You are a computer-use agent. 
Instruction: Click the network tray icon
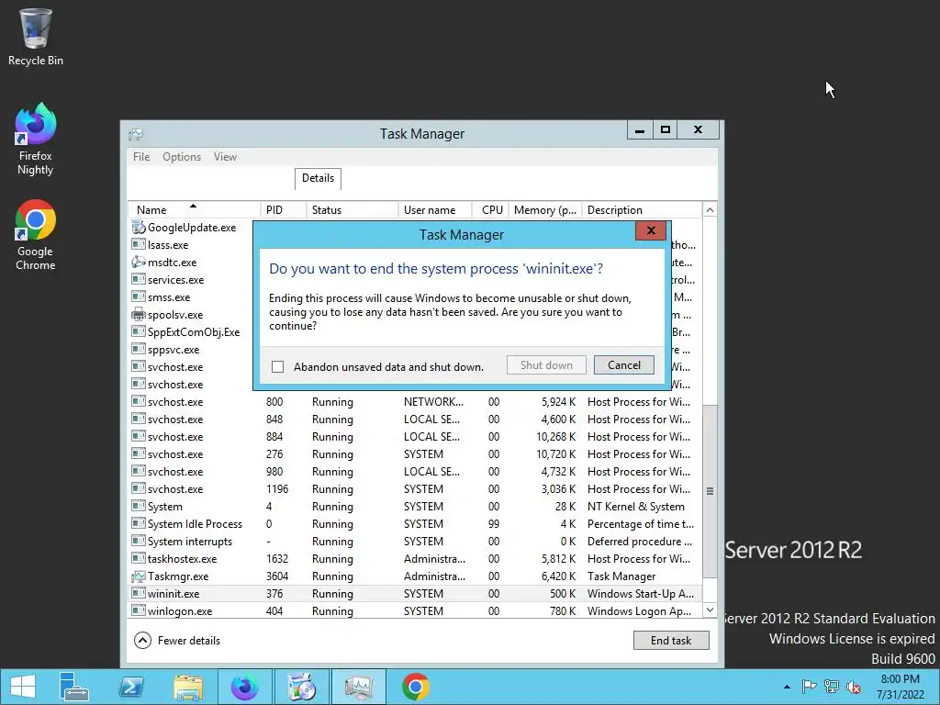pos(831,687)
